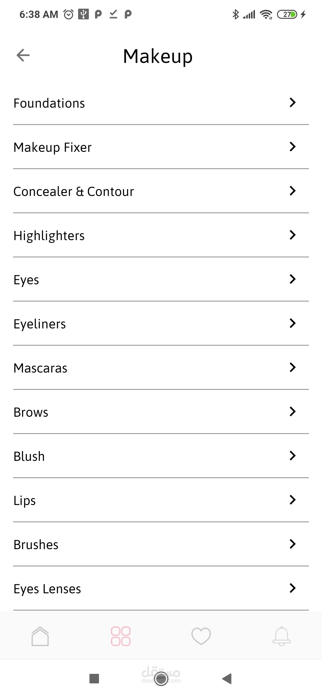
Task: Open the Home tab icon
Action: 40,636
